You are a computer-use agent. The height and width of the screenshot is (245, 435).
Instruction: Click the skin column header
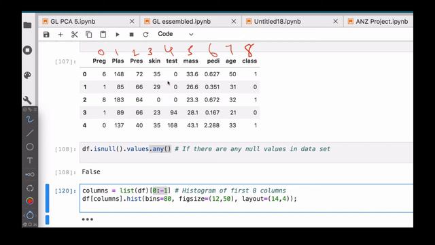[x=154, y=61]
